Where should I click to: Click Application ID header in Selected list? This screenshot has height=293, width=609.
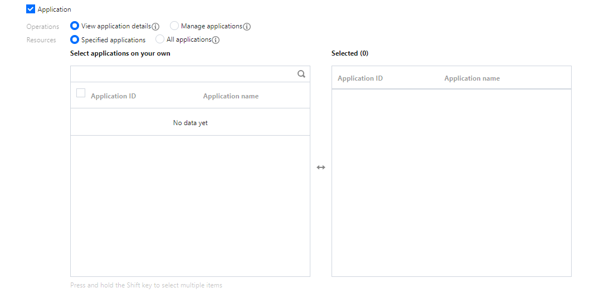[x=360, y=78]
